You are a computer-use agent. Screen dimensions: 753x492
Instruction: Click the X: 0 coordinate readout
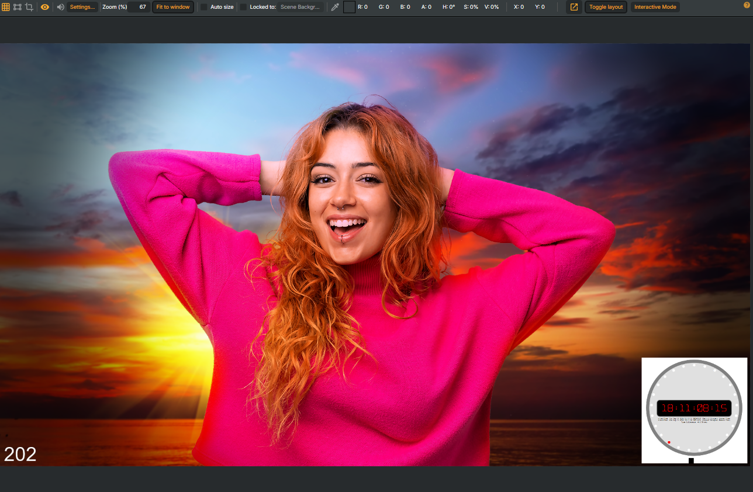click(x=519, y=7)
